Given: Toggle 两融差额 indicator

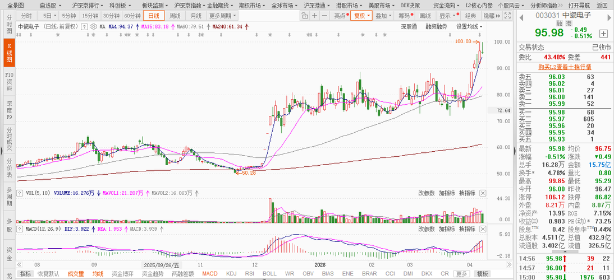Looking at the screenshot, I should click(x=184, y=274).
